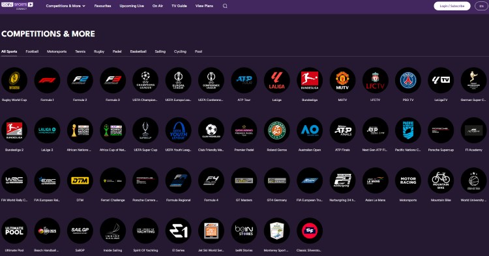
Task: Select the Formula 1 logo
Action: pyautogui.click(x=47, y=80)
